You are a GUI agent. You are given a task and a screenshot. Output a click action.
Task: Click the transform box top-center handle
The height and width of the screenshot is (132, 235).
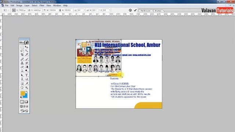tap(98, 40)
